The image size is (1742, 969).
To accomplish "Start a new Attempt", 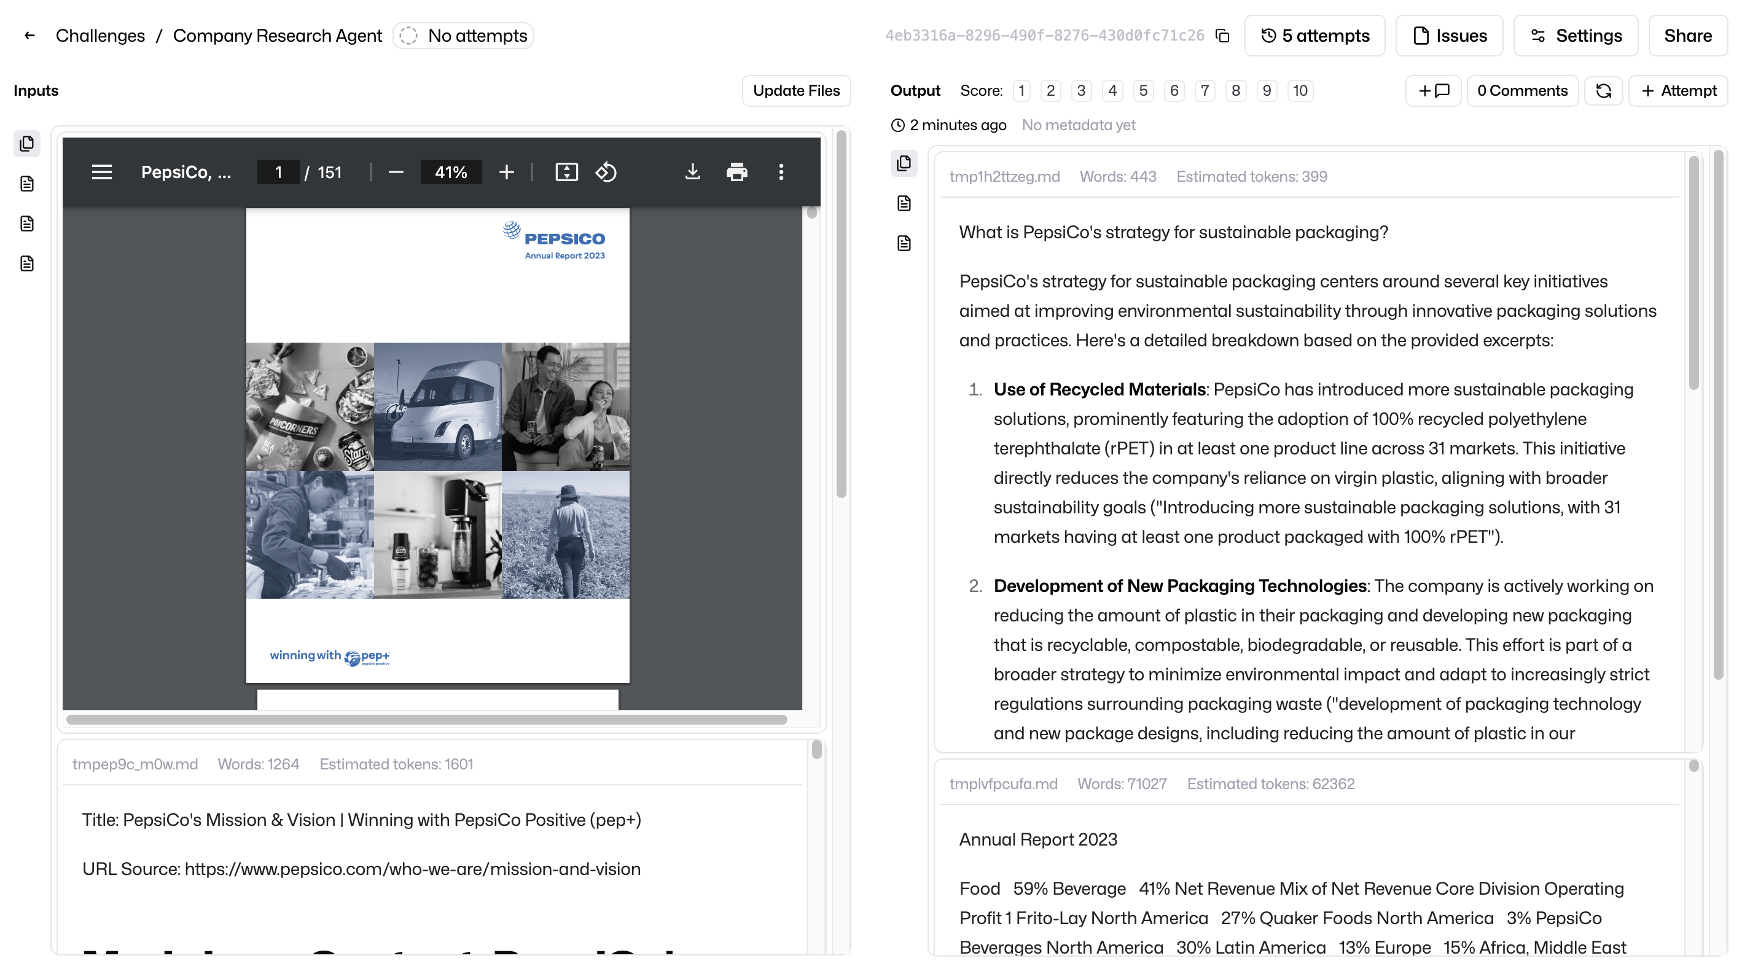I will 1679,91.
